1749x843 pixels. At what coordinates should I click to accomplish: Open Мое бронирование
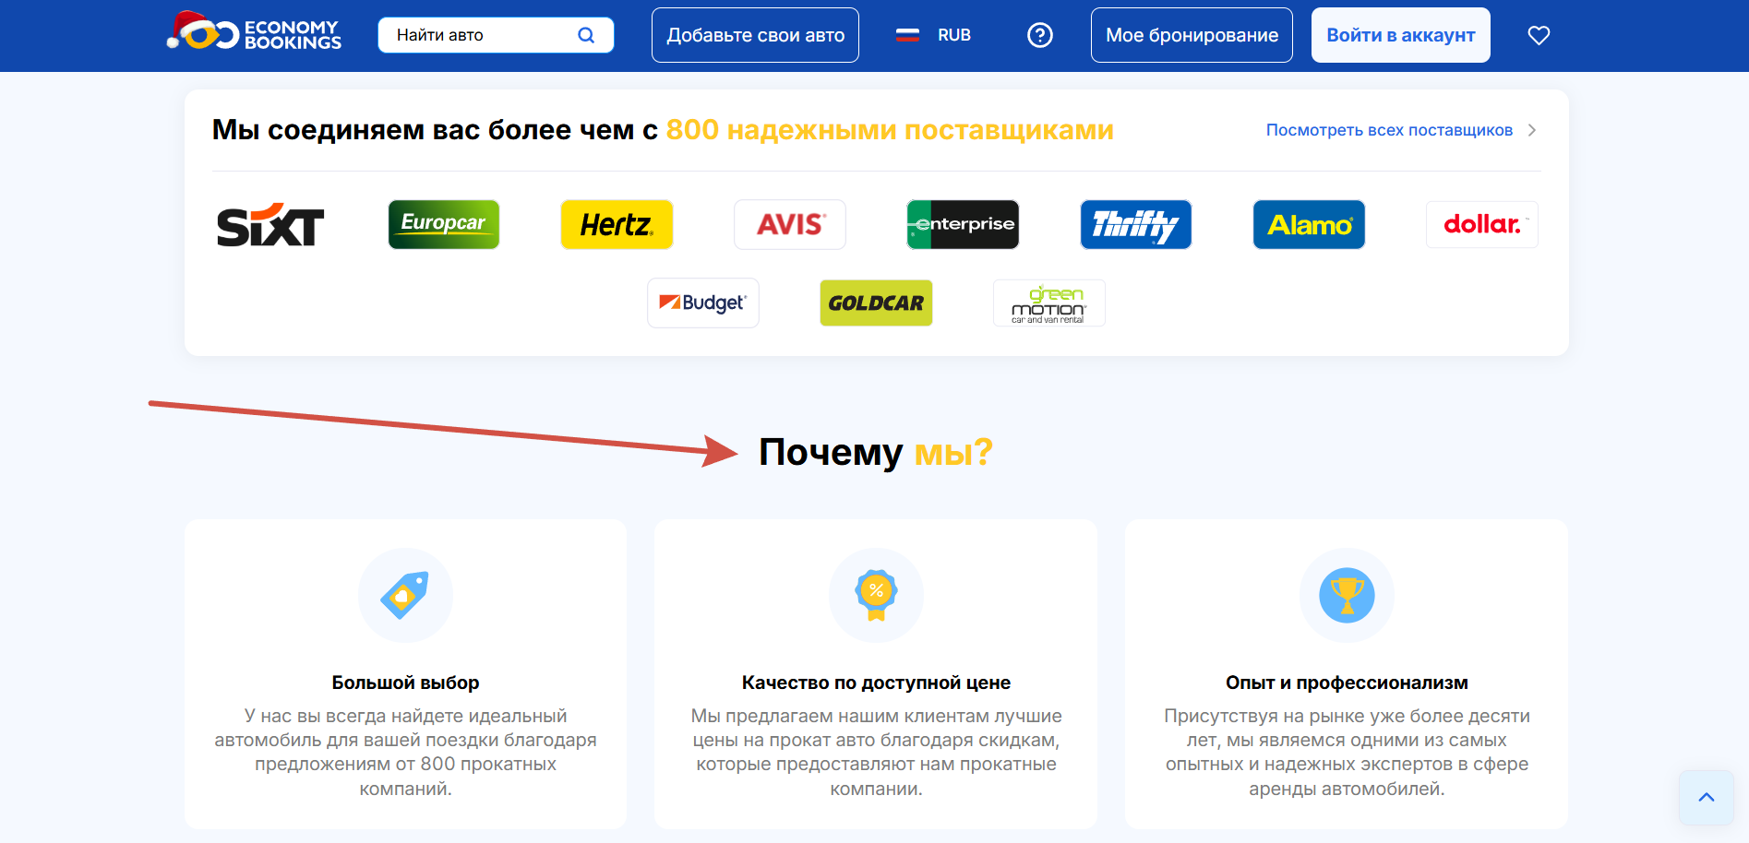[1192, 35]
